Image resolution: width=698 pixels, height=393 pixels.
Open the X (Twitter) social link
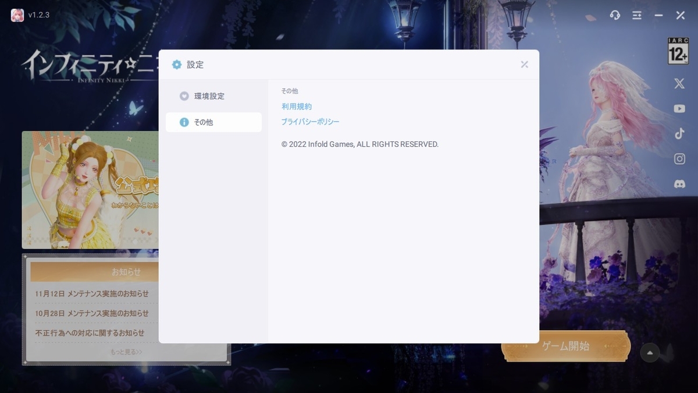(679, 84)
